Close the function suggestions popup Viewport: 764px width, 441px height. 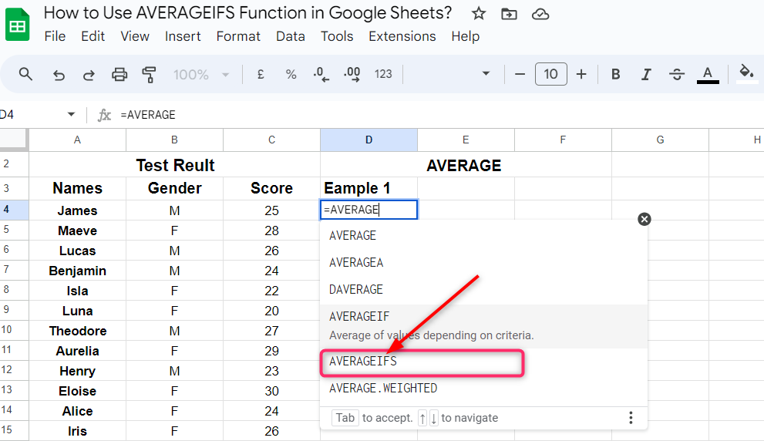pyautogui.click(x=645, y=219)
